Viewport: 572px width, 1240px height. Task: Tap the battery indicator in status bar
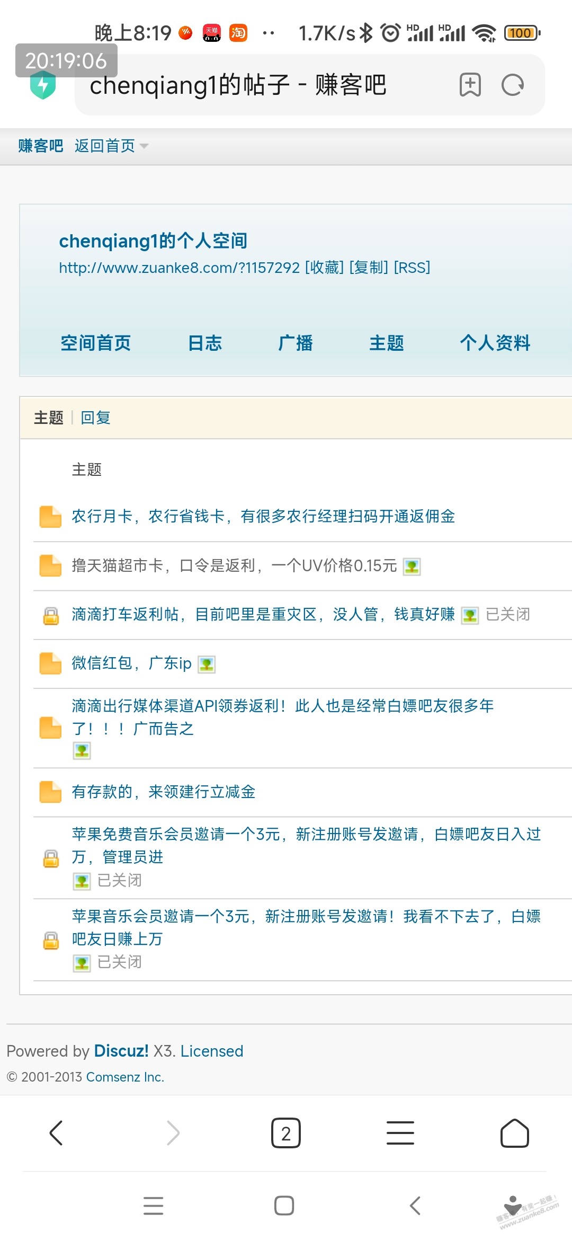point(522,33)
